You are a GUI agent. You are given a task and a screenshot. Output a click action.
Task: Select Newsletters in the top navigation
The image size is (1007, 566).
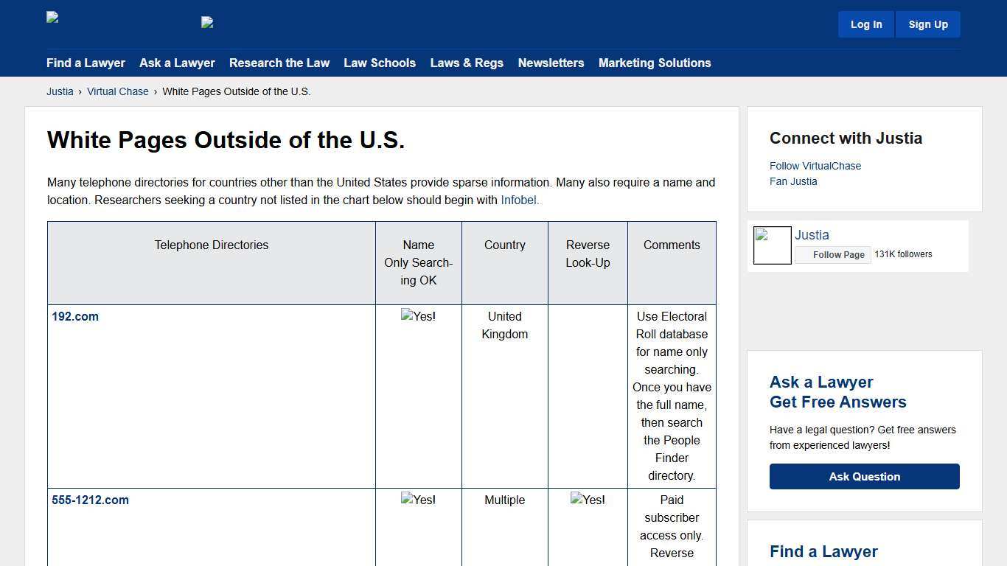click(x=551, y=63)
